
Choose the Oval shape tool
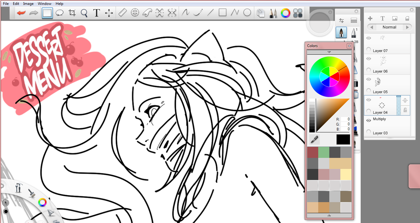point(247,13)
